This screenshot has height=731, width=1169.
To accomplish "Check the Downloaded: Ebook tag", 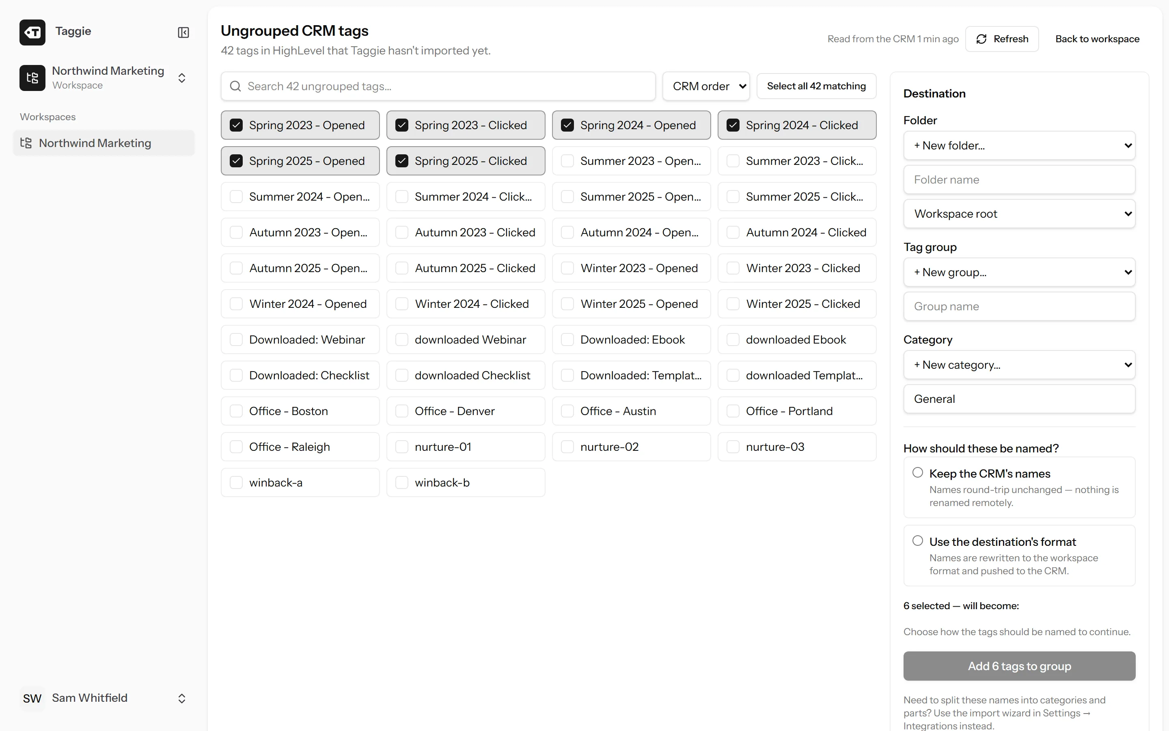I will (567, 340).
